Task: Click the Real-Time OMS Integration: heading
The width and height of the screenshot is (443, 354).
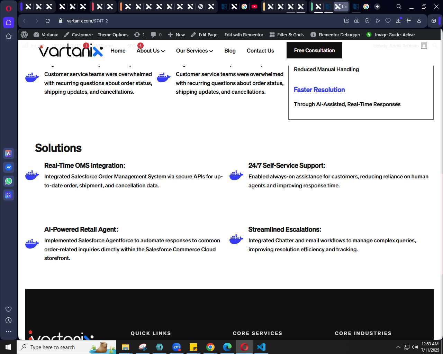Action: 84,165
